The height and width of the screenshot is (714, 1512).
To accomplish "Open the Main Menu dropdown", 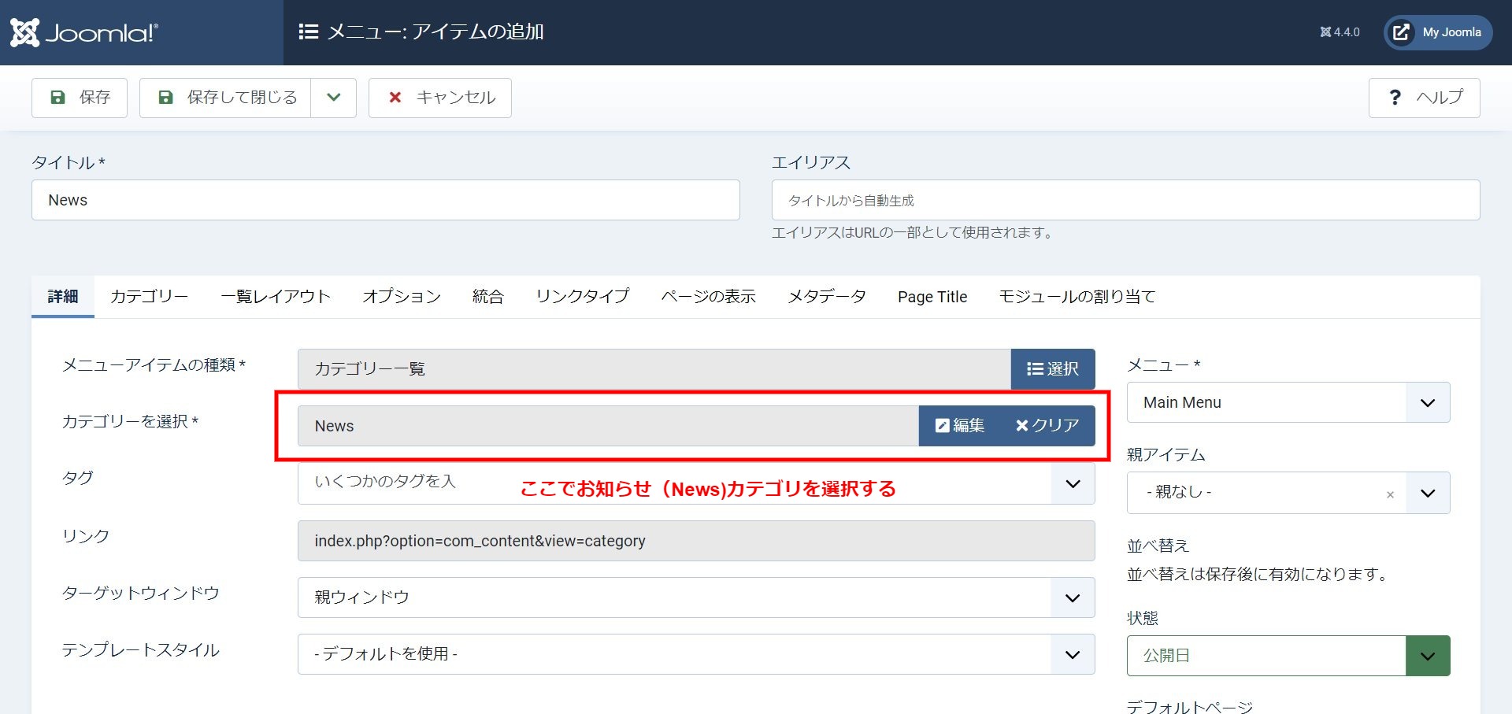I will pos(1288,402).
